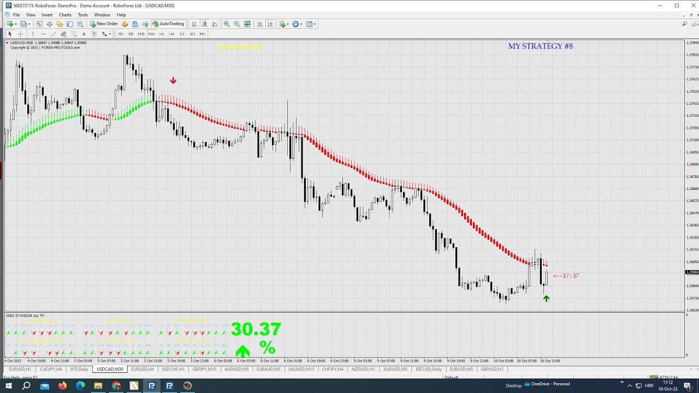Switch timeframe to MN

pos(202,34)
